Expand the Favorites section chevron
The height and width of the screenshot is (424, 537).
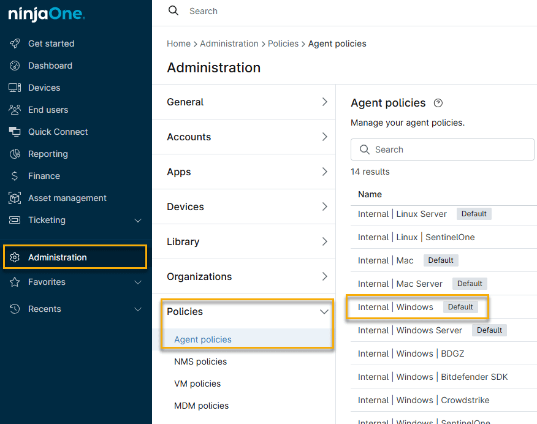pyautogui.click(x=138, y=282)
